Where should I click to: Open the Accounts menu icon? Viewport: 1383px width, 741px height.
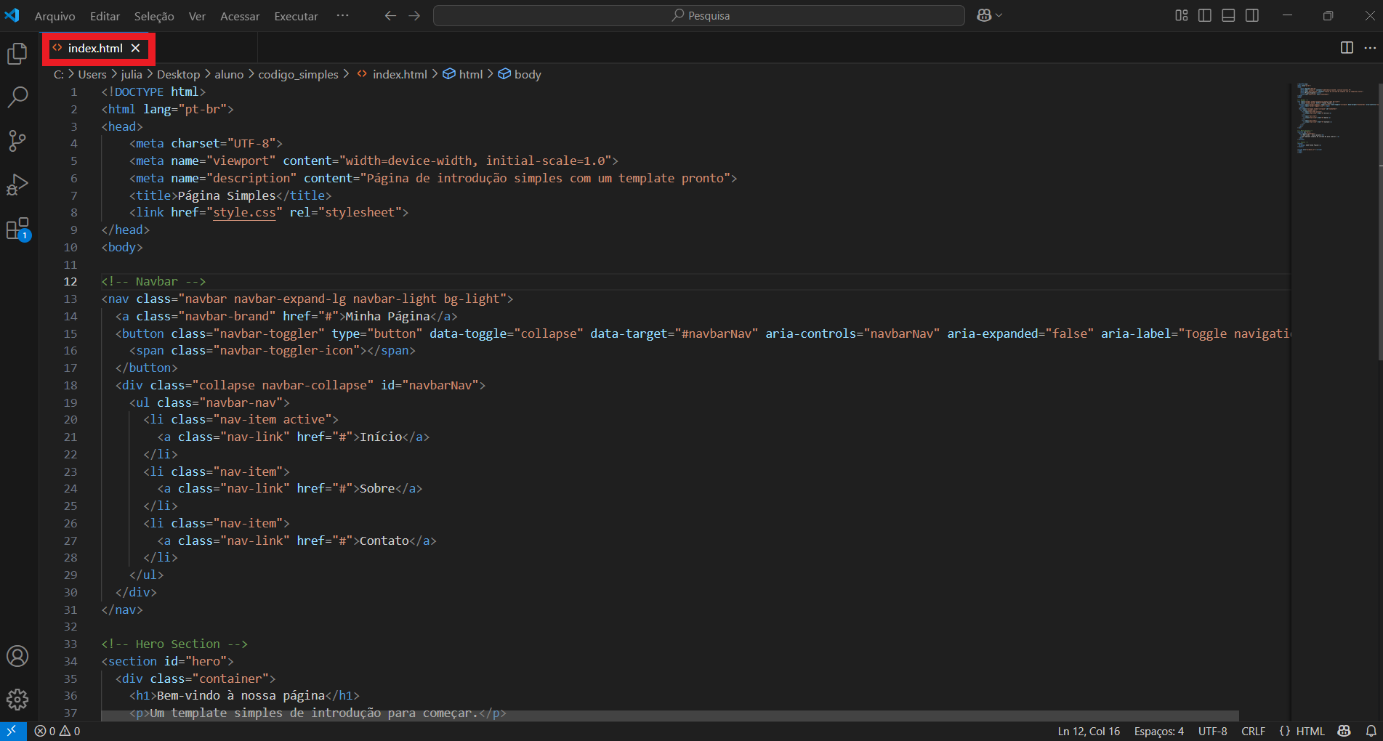pos(17,656)
